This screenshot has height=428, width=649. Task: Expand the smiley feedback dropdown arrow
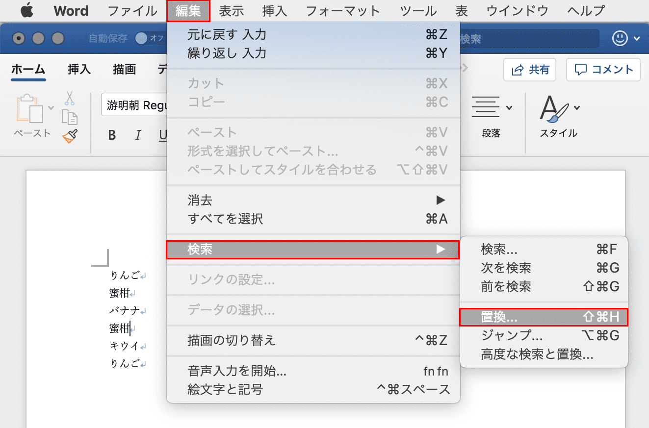(637, 39)
